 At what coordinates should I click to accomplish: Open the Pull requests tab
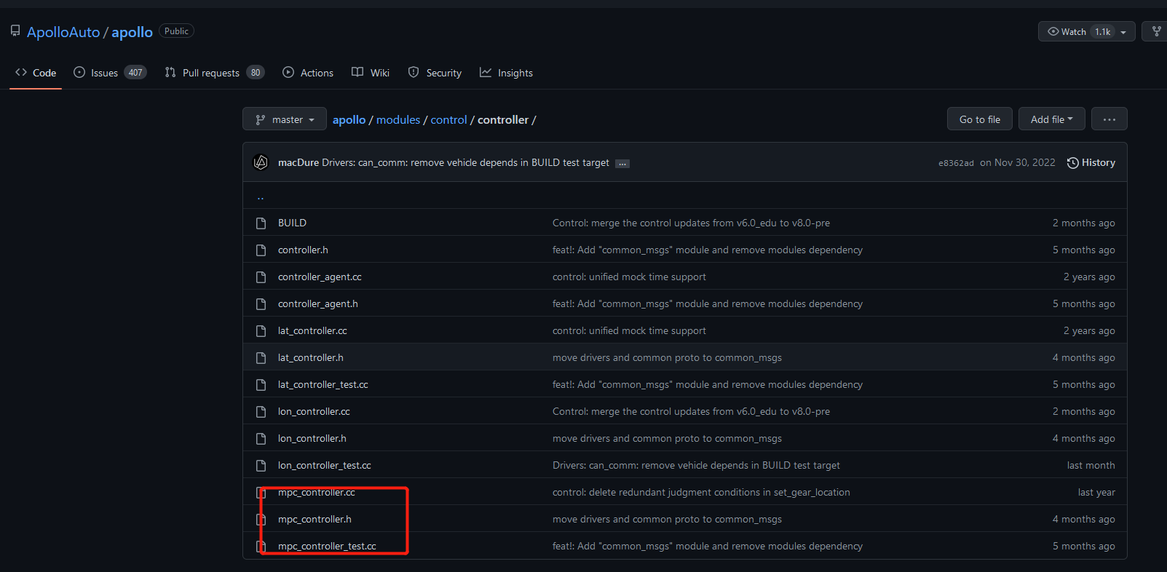(x=214, y=73)
